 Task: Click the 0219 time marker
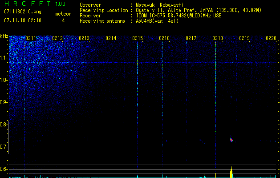[x=244, y=38]
